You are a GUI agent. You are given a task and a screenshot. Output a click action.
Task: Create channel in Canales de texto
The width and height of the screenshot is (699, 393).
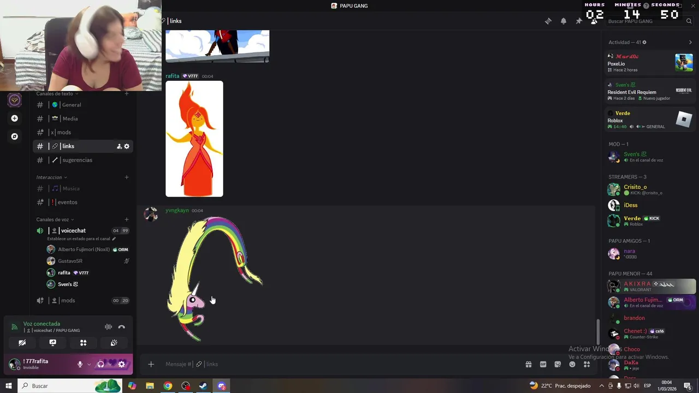[x=127, y=93]
